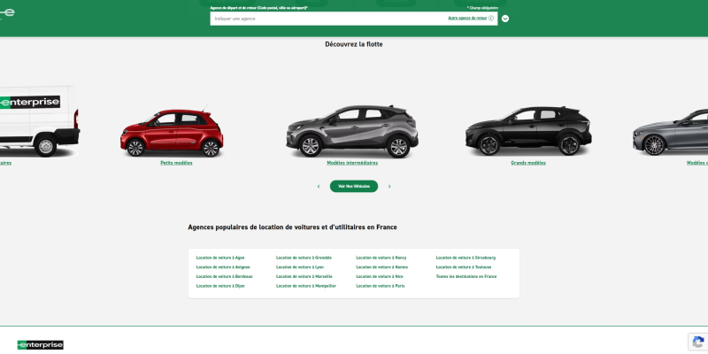Open 'Location de voiture à Strasbourg'
Image resolution: width=708 pixels, height=354 pixels.
point(466,258)
